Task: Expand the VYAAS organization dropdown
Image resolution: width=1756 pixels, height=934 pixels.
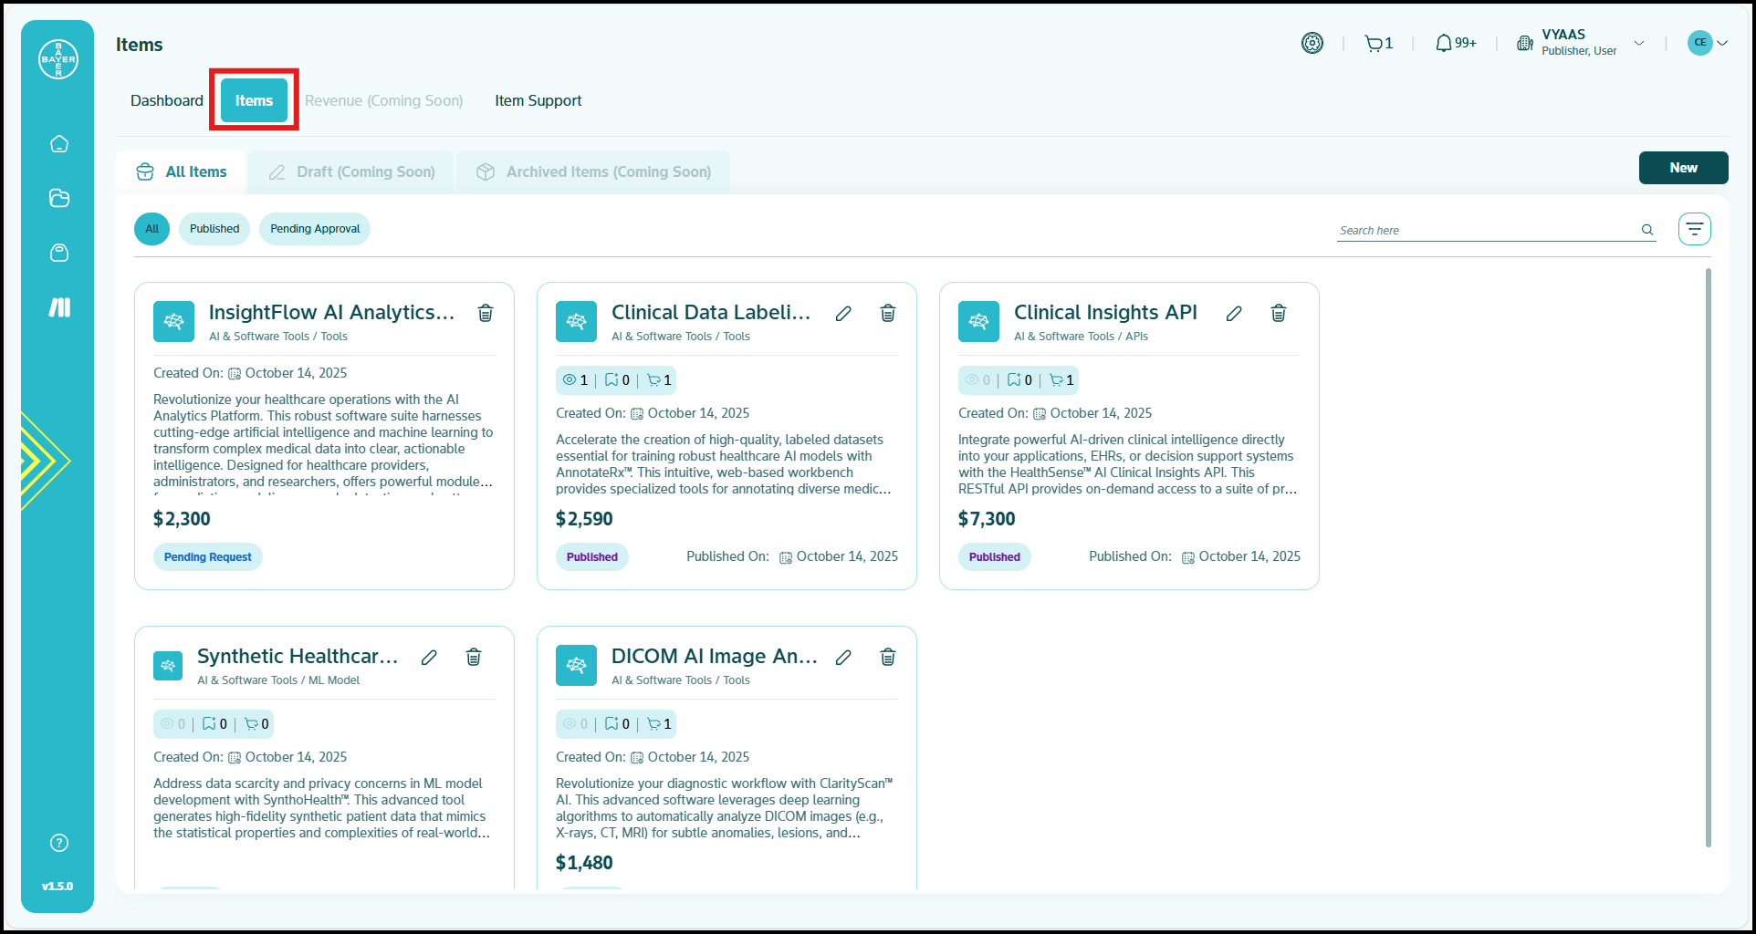Action: click(1639, 43)
